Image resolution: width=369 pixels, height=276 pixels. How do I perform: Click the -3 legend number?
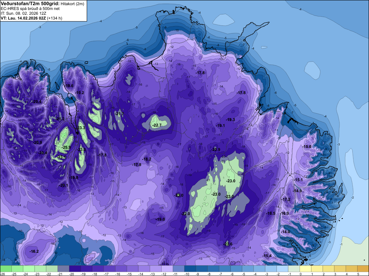coord(267,274)
